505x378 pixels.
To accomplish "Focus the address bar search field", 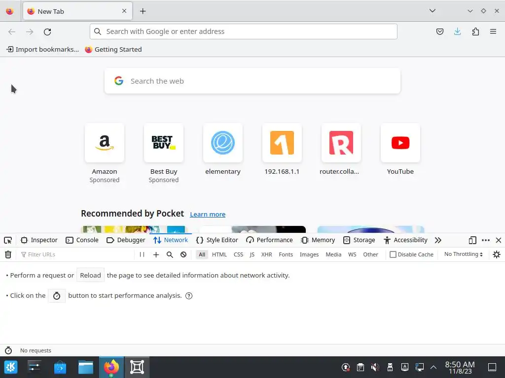I will pos(244,31).
